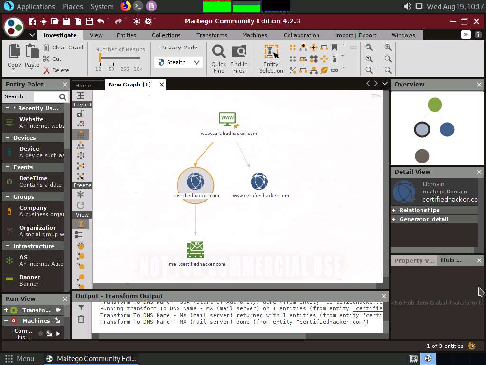Click the Cut button
The width and height of the screenshot is (486, 365).
(52, 59)
